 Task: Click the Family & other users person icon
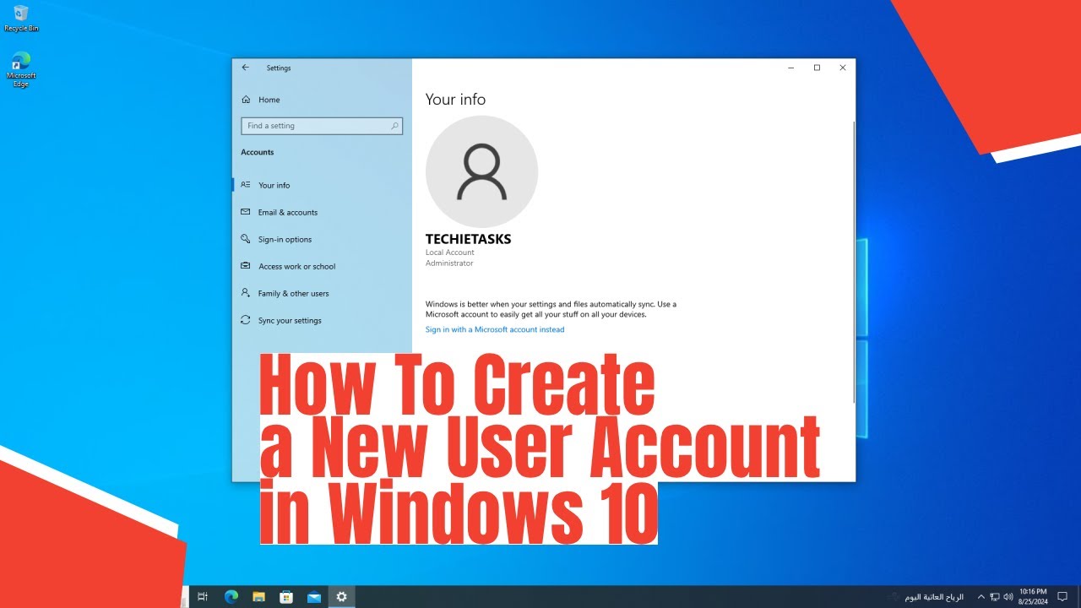coord(246,293)
